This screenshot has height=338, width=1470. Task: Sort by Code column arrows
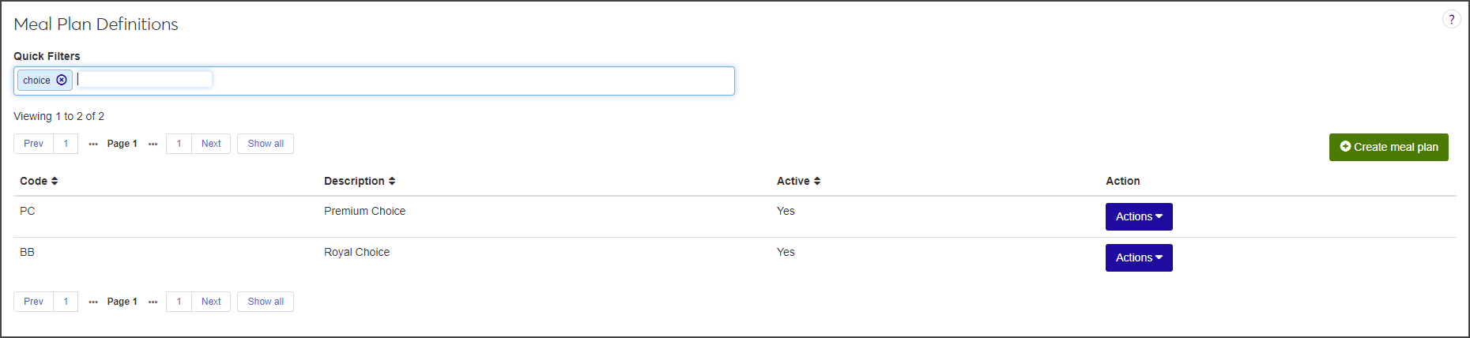(55, 181)
